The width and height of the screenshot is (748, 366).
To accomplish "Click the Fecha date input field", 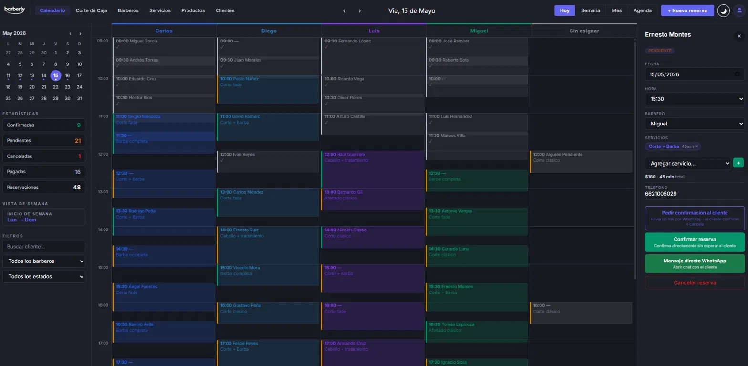I will tap(695, 74).
